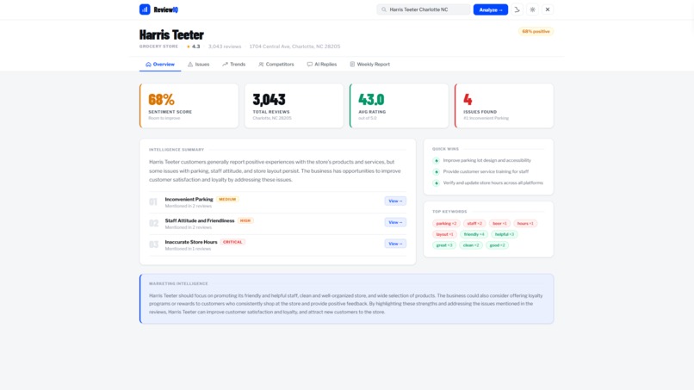Screen dimensions: 694x390
Task: Open the Trends tab
Action: click(x=233, y=65)
